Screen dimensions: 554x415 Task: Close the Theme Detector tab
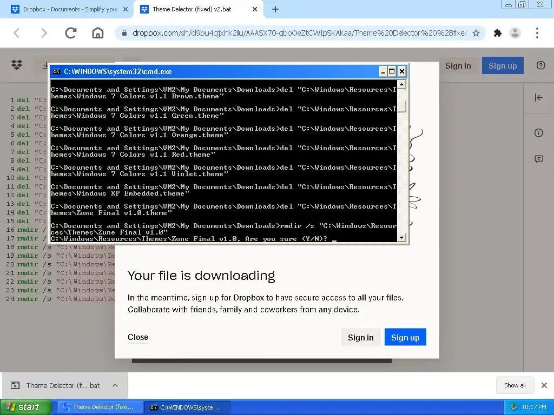tap(255, 10)
